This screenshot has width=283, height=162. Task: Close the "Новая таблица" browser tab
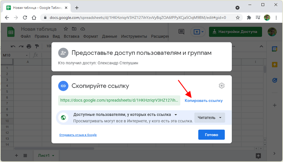click(x=66, y=8)
